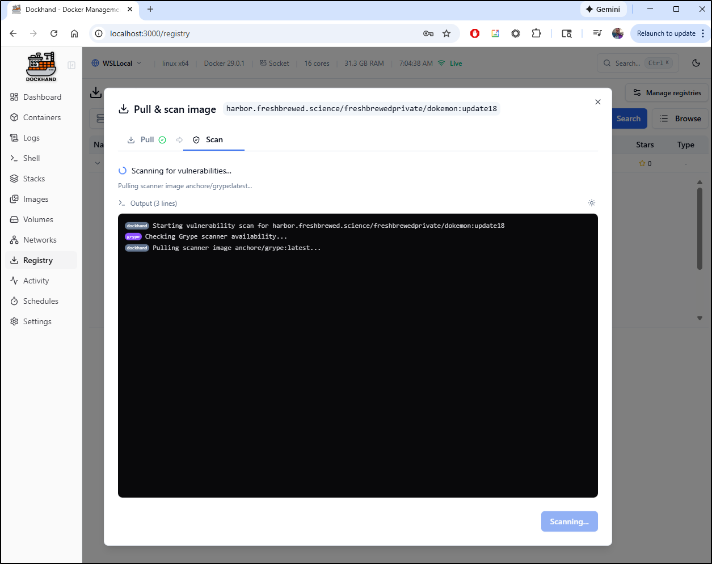Image resolution: width=712 pixels, height=564 pixels.
Task: Select the Scan tab
Action: pyautogui.click(x=214, y=140)
